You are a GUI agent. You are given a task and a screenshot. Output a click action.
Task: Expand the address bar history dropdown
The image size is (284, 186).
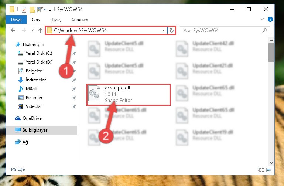164,30
